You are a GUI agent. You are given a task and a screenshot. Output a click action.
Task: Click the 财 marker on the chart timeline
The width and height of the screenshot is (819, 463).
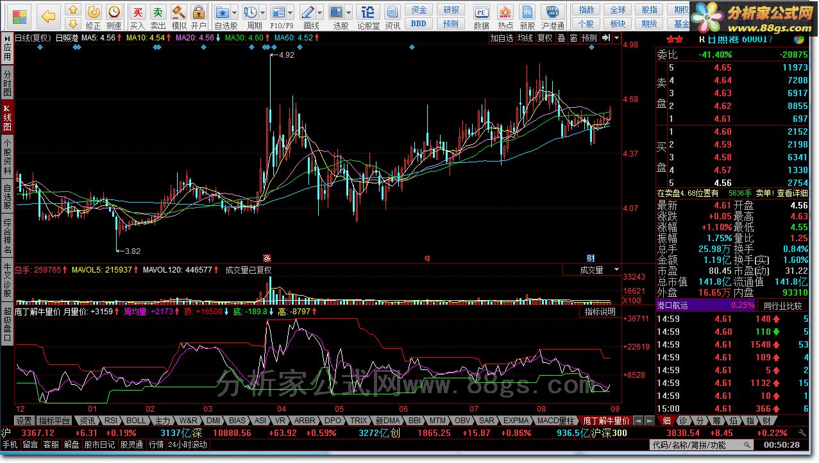pos(591,258)
